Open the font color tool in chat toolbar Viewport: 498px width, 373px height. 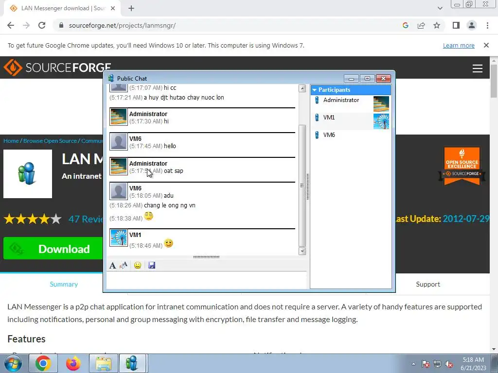click(124, 266)
